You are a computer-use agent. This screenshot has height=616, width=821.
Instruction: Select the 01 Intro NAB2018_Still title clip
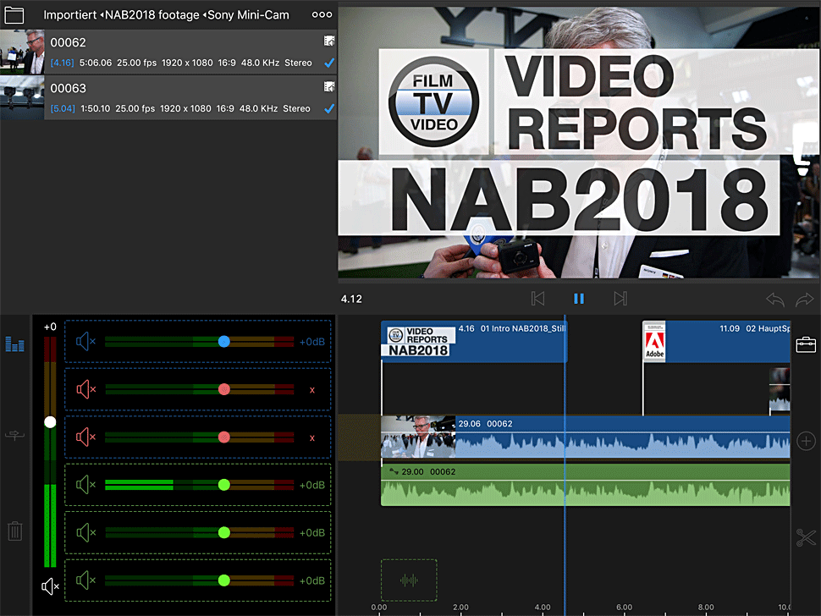point(473,342)
